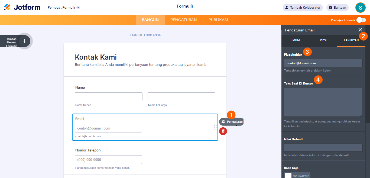Open your profile avatar menu
Screen dimensions: 370x178
click(360, 7)
